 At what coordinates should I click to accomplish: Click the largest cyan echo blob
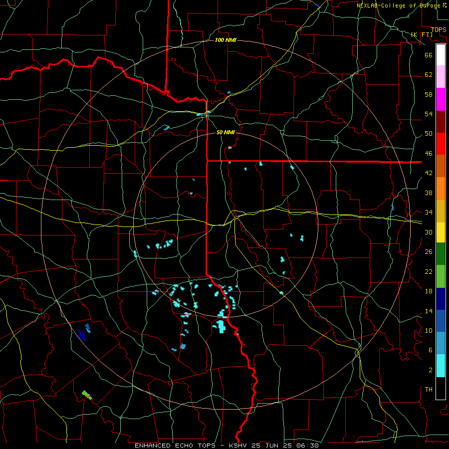click(221, 327)
